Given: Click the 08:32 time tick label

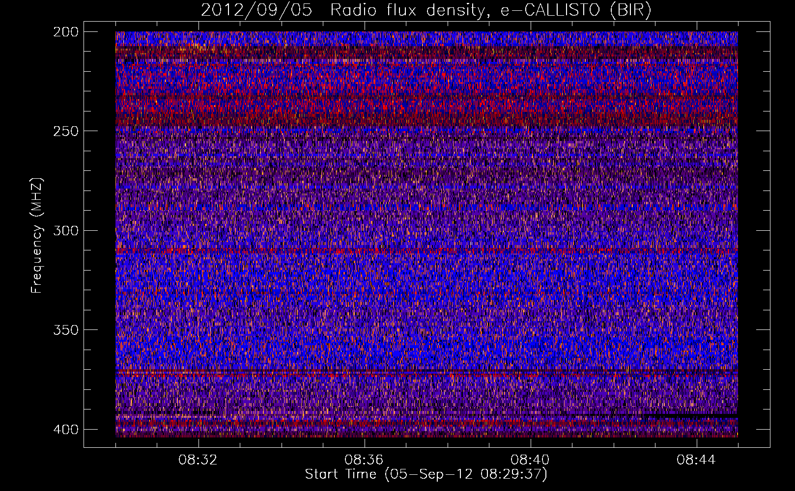Looking at the screenshot, I should 198,460.
